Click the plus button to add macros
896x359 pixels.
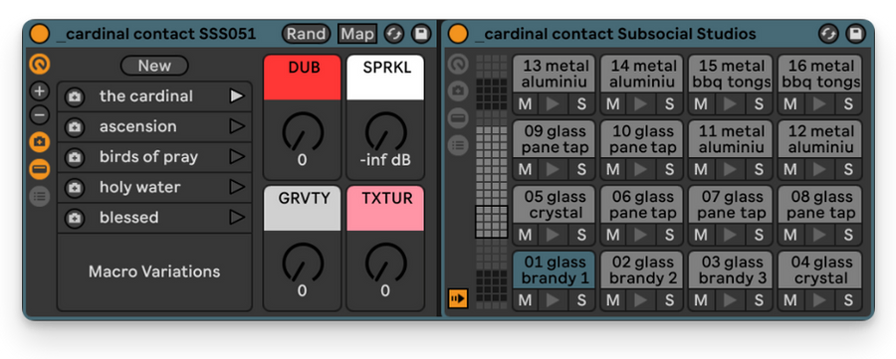tap(40, 90)
